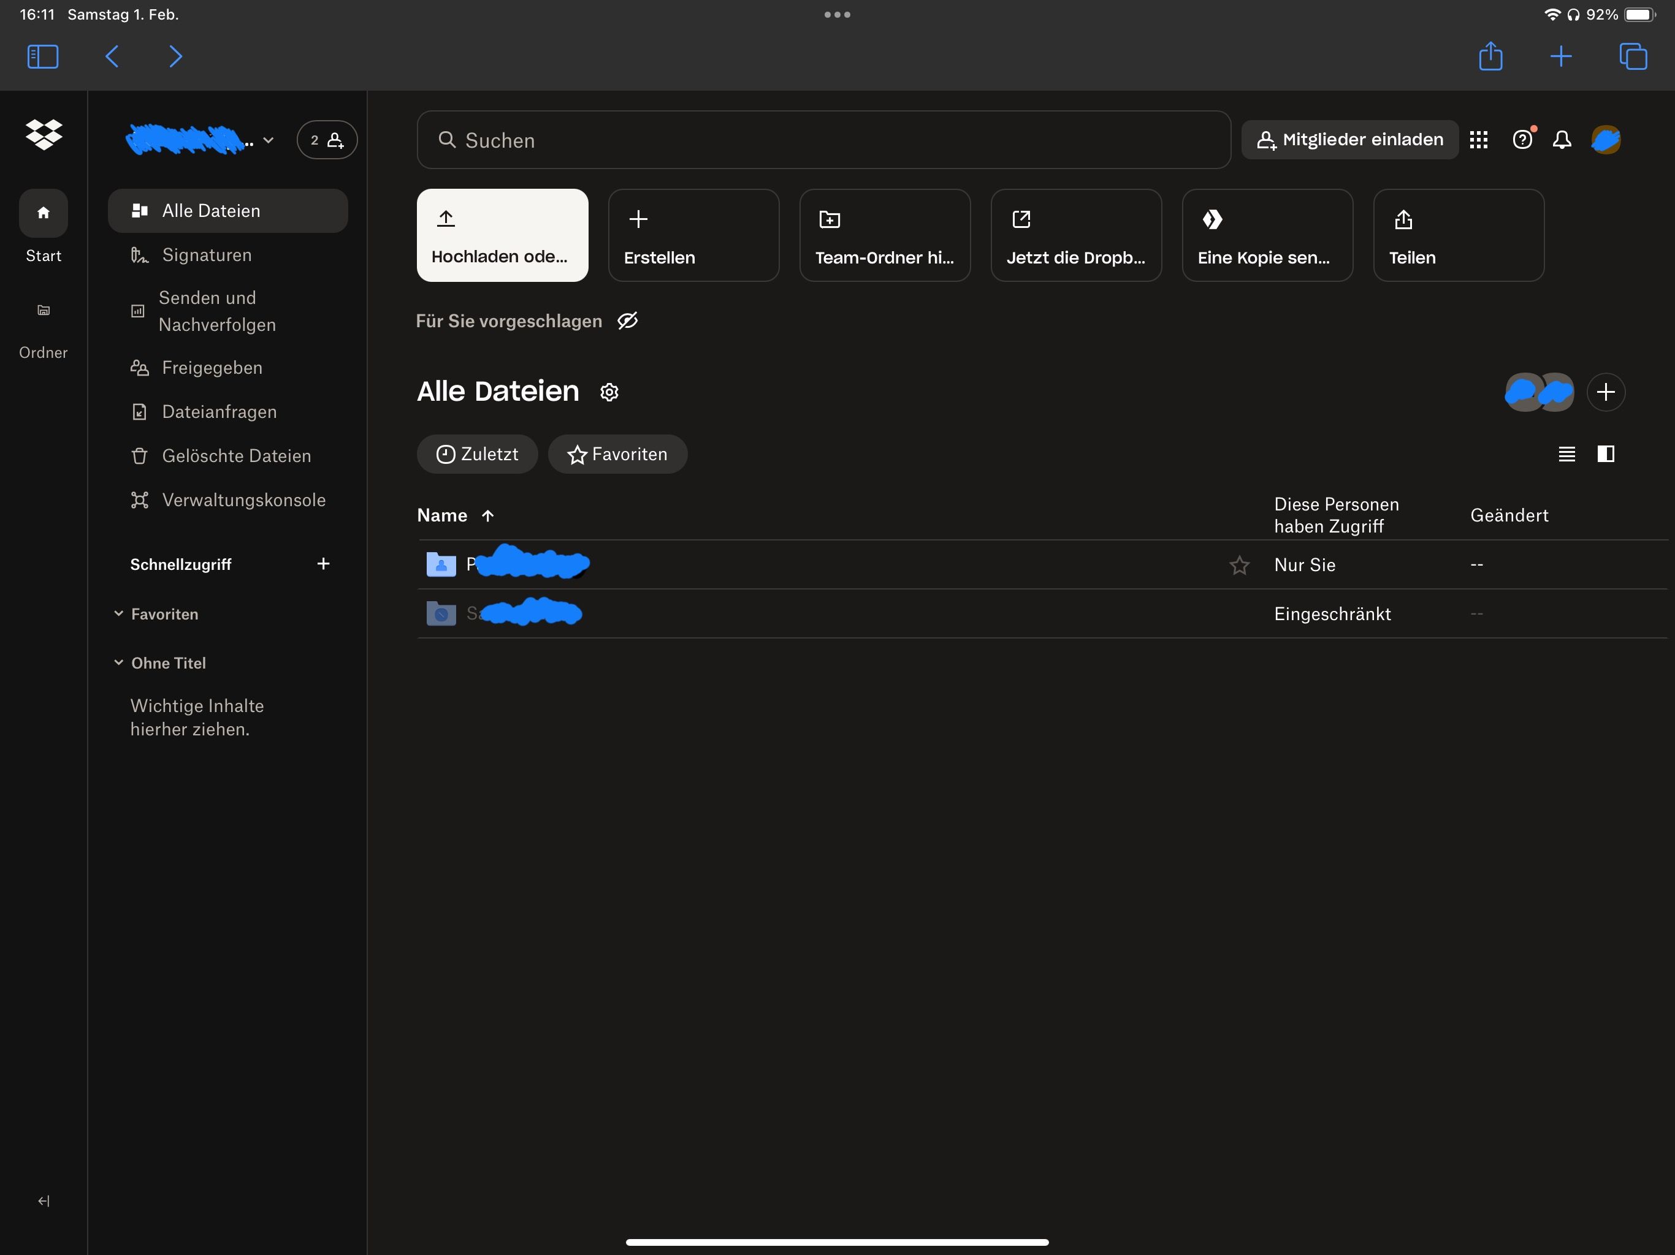Image resolution: width=1675 pixels, height=1255 pixels.
Task: Click the Suchen search field
Action: point(823,140)
